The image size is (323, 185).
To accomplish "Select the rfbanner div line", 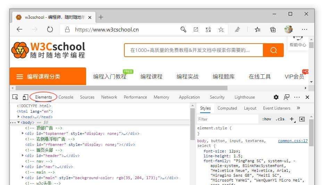I will click(x=80, y=145).
